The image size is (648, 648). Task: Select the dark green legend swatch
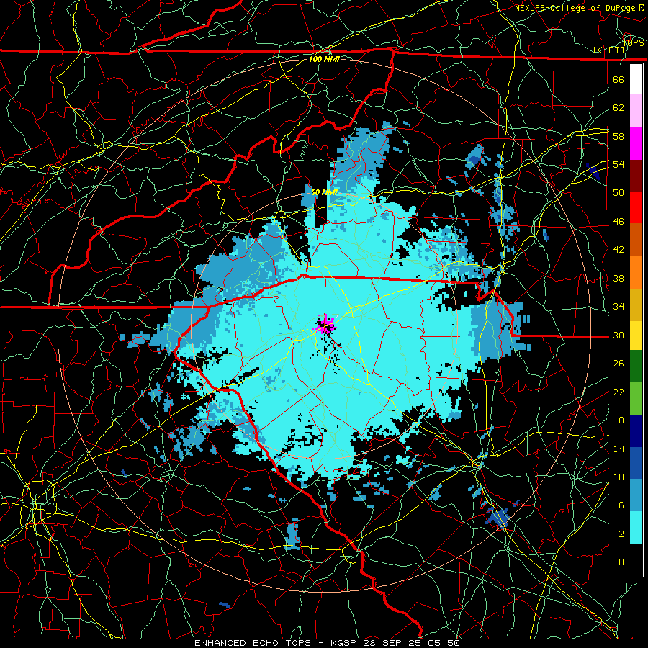[x=636, y=366]
